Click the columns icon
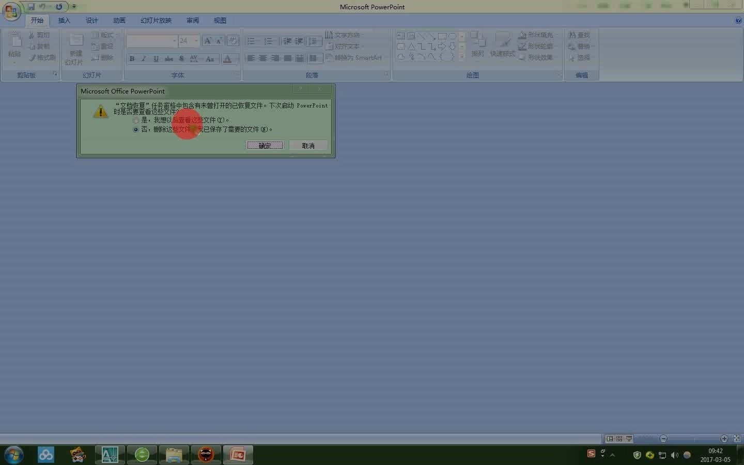 click(x=315, y=58)
